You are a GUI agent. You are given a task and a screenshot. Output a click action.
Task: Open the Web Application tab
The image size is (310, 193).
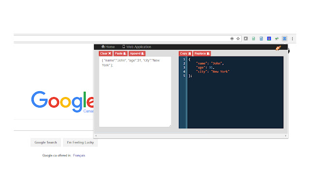coord(137,47)
